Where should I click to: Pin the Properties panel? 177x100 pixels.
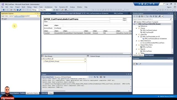coord(170,58)
